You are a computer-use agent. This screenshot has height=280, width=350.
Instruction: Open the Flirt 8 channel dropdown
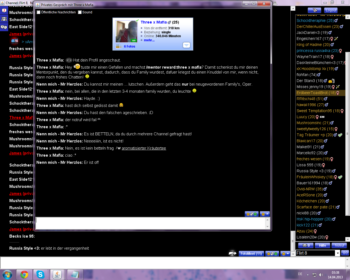[338, 253]
